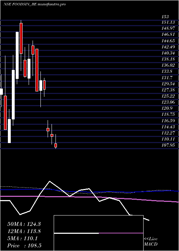Click the '<<Live MACD' label
Viewport: 179px width, 251px height.
click(151, 242)
